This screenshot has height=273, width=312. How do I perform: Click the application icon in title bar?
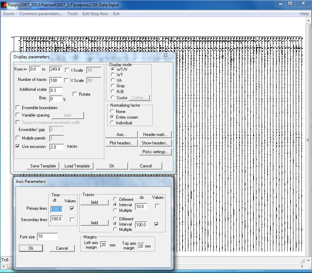pos(4,5)
